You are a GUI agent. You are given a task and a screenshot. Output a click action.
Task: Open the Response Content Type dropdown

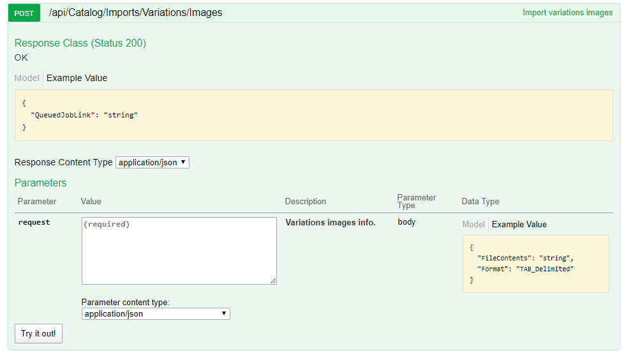(x=152, y=162)
